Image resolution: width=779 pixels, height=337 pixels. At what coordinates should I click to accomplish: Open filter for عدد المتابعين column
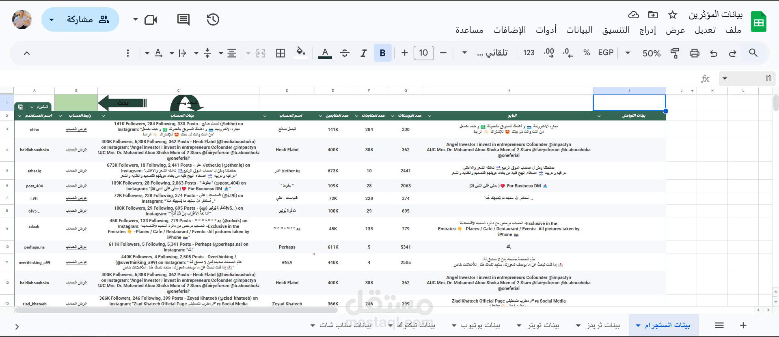321,116
